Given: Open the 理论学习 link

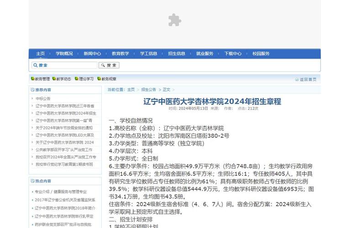Looking at the screenshot, I should point(86,79).
